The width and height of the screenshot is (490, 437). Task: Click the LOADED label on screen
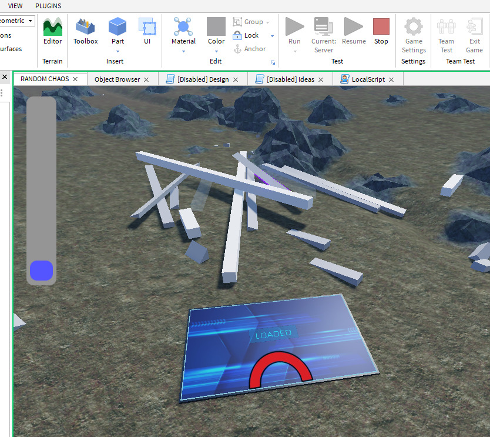pos(273,334)
